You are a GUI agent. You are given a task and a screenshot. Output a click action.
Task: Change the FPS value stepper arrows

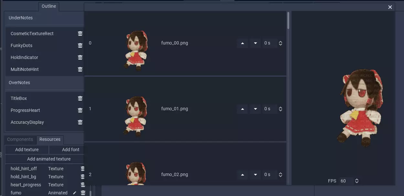coord(357,181)
